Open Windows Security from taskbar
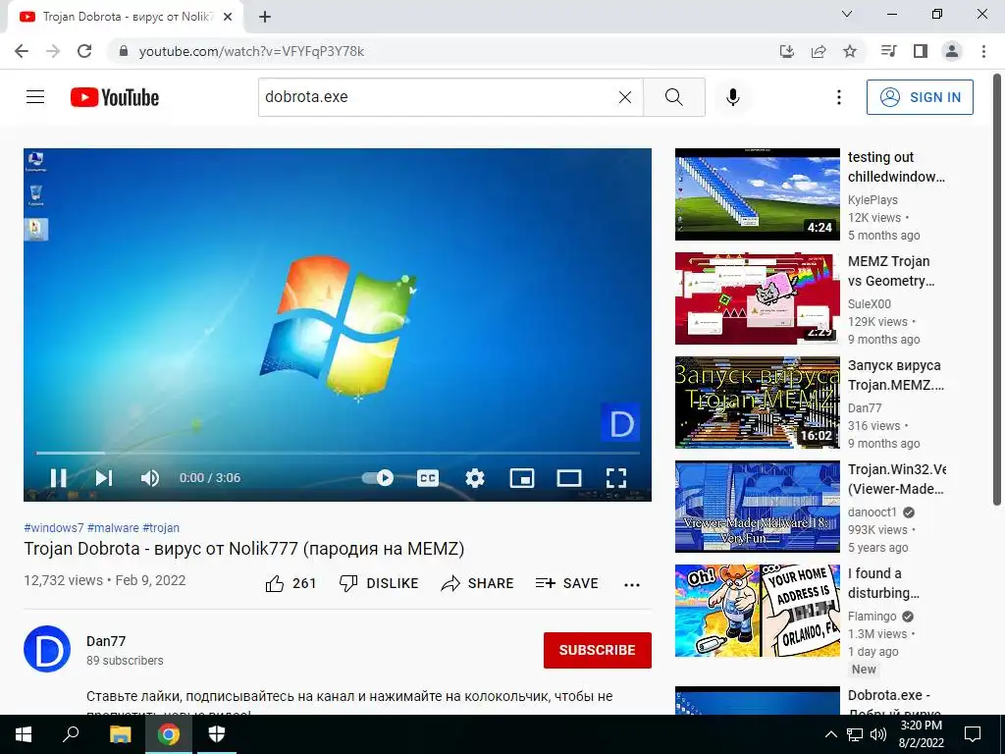The width and height of the screenshot is (1005, 754). tap(217, 734)
